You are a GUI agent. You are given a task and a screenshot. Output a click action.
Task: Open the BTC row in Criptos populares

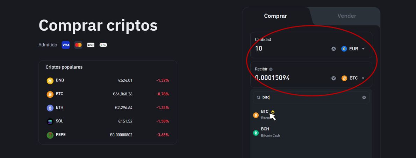point(108,94)
